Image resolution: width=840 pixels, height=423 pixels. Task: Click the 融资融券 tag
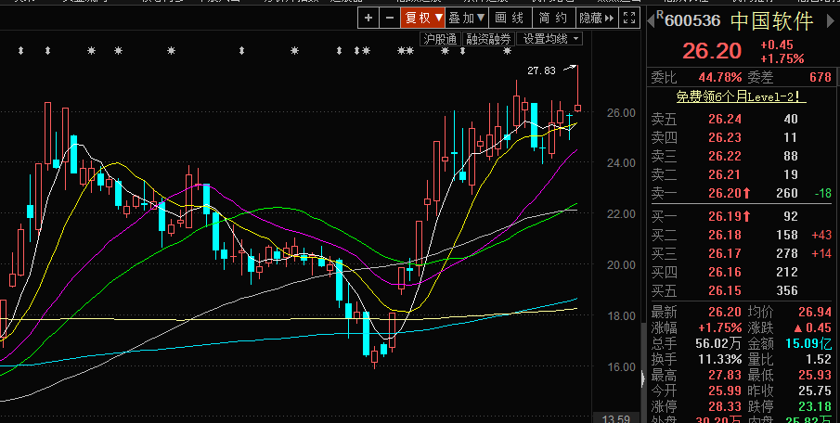(488, 39)
